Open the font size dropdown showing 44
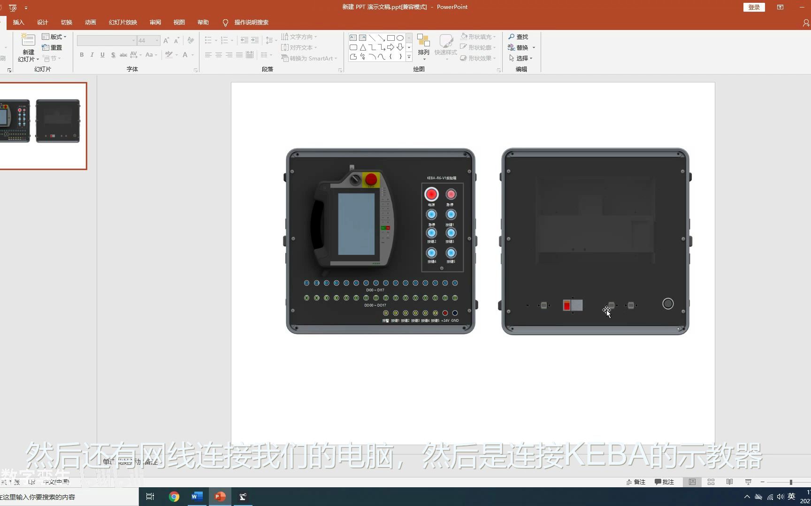The width and height of the screenshot is (811, 506). point(149,41)
